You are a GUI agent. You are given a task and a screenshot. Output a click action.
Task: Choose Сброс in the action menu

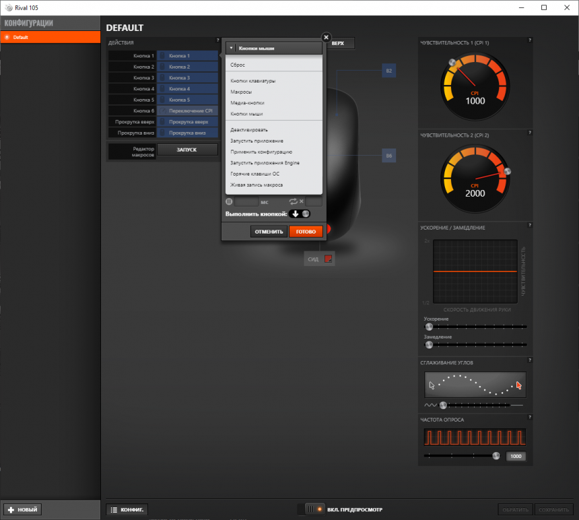pyautogui.click(x=273, y=65)
